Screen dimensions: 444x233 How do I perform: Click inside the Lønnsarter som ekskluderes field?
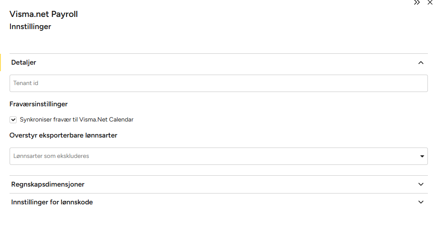(219, 156)
